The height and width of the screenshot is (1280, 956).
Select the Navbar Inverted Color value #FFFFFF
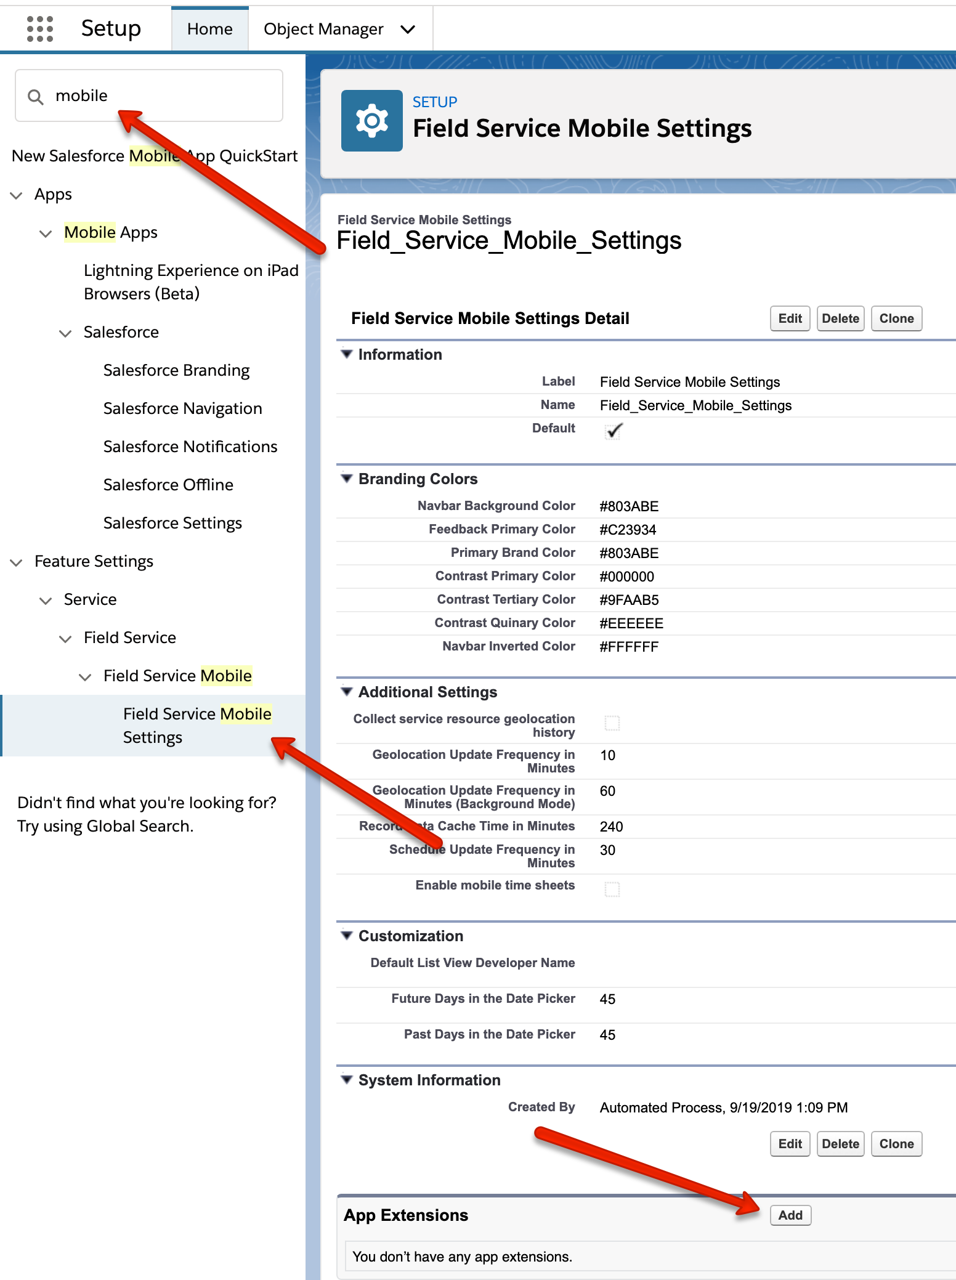coord(629,647)
